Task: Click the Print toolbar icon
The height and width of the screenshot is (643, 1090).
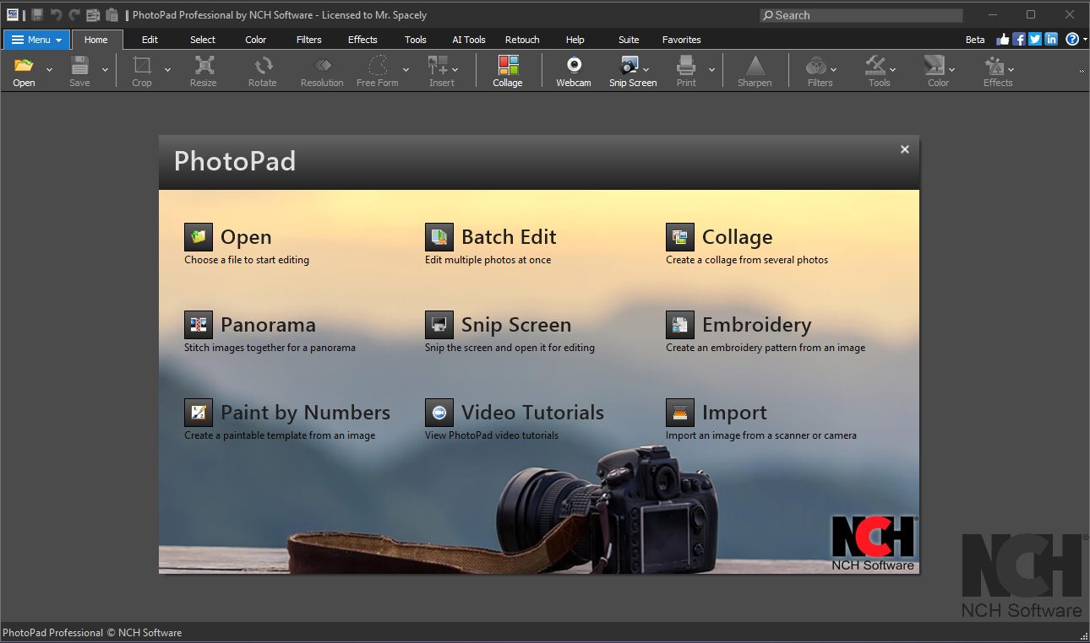Action: (x=686, y=66)
